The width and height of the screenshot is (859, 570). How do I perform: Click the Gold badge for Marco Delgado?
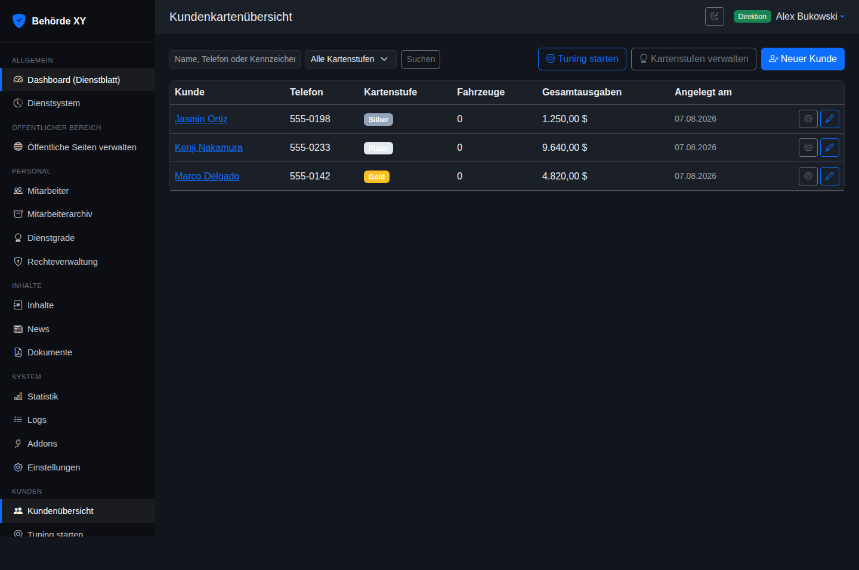(376, 177)
